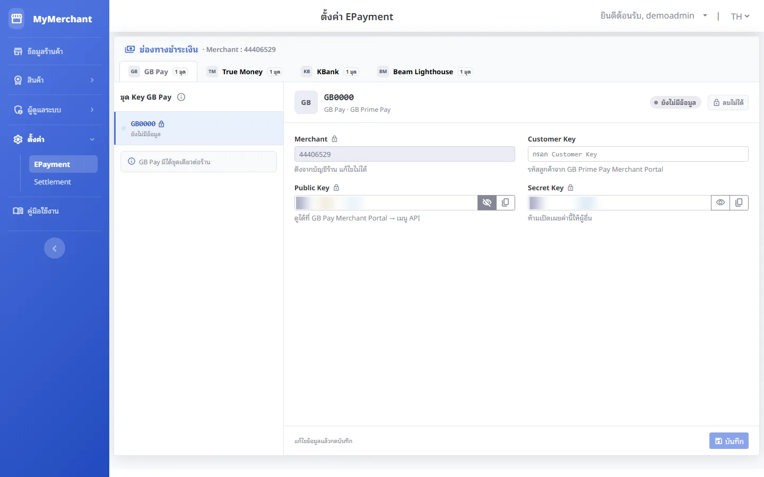Viewport: 764px width, 477px height.
Task: Switch to the KBank tab
Action: 329,72
